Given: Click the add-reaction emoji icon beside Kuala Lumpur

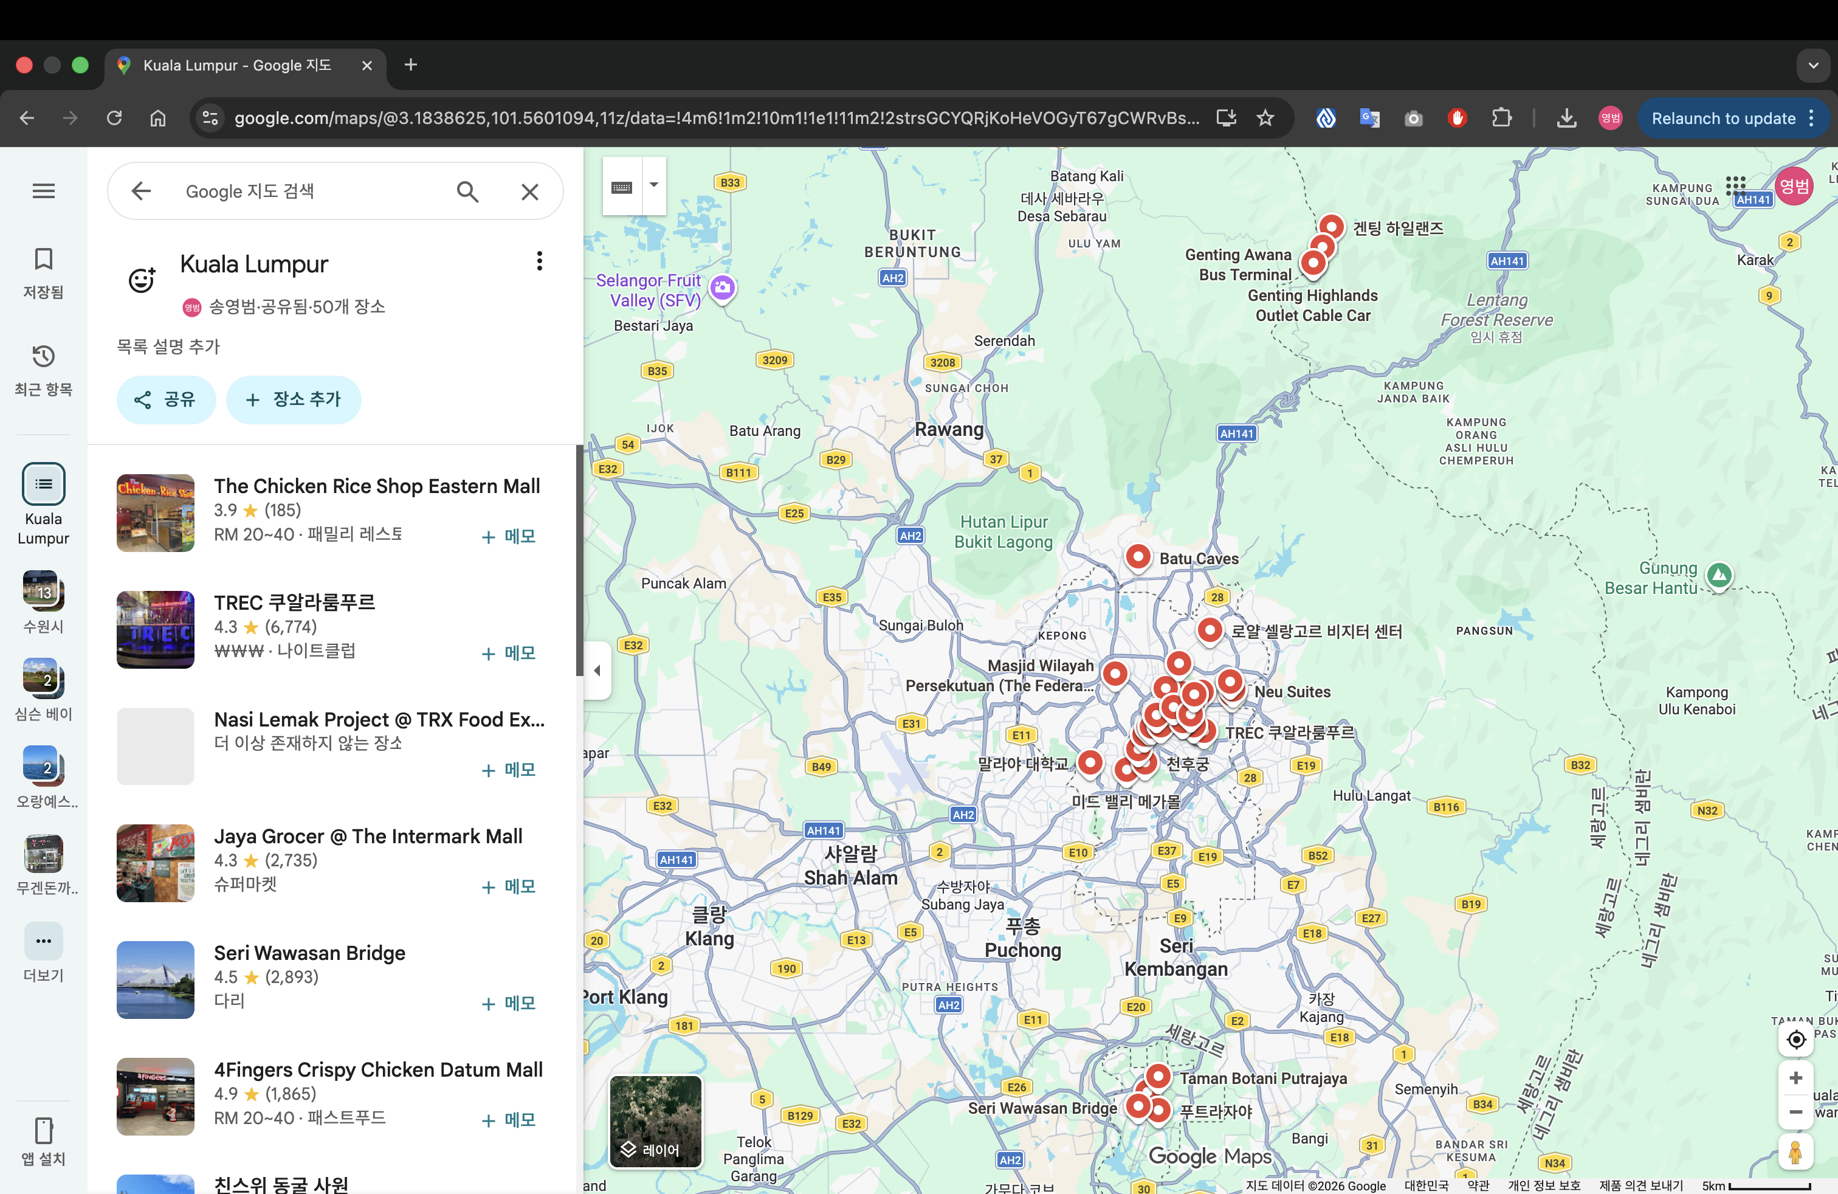Looking at the screenshot, I should point(142,280).
